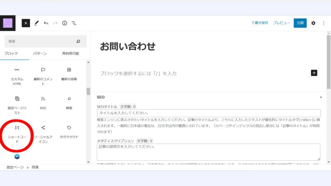331x186 pixels.
Task: Click the block list scrollbar thumb
Action: [88, 92]
